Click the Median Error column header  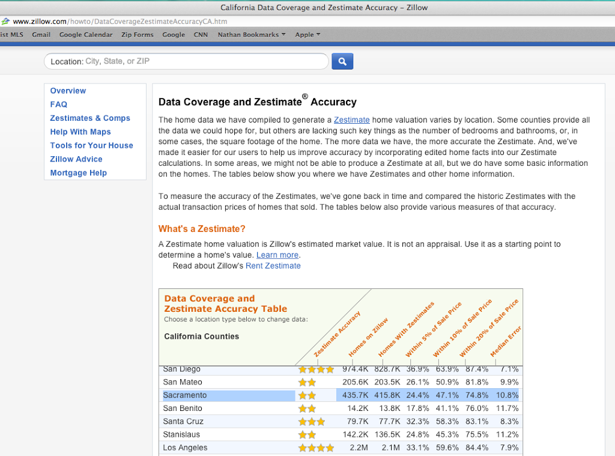point(506,341)
